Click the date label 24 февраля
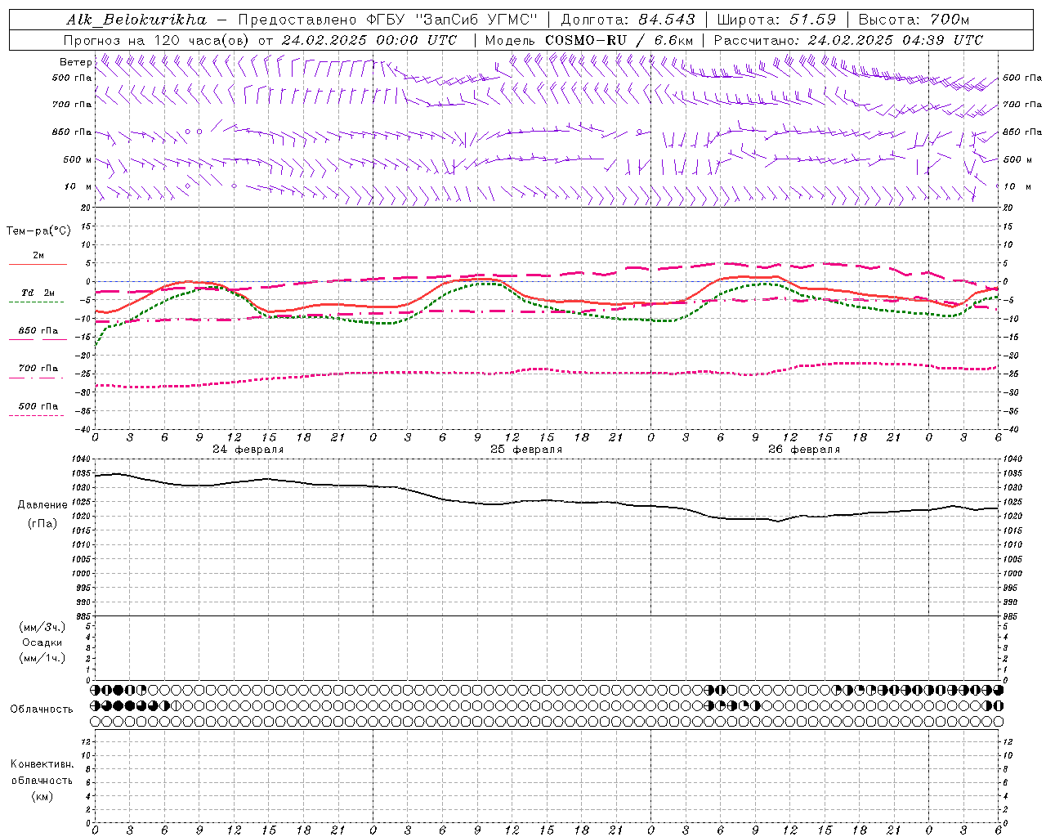The image size is (1046, 837). [248, 450]
